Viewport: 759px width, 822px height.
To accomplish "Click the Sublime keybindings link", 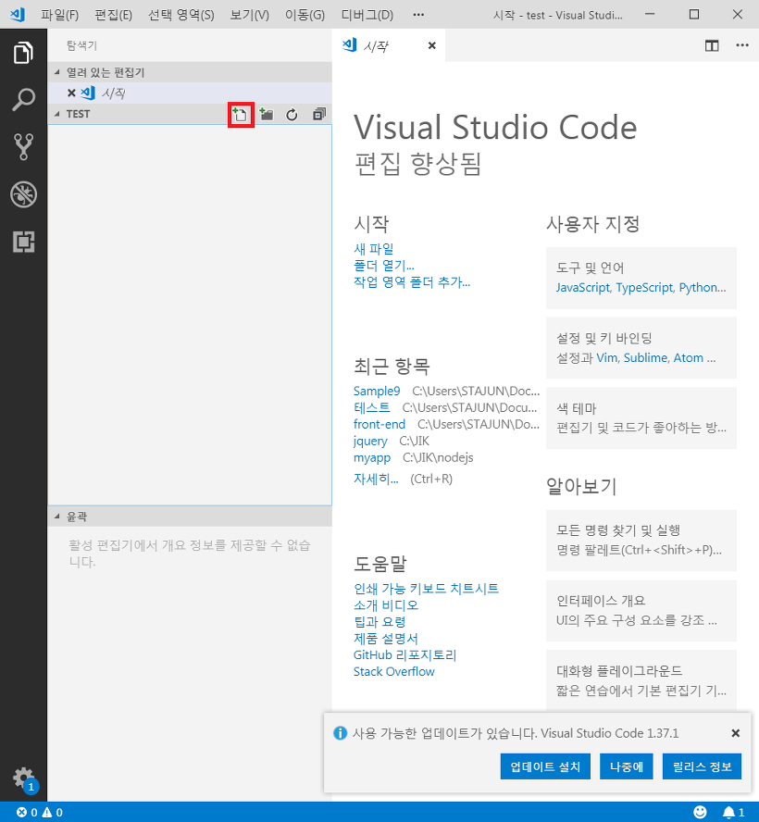I will coord(645,357).
